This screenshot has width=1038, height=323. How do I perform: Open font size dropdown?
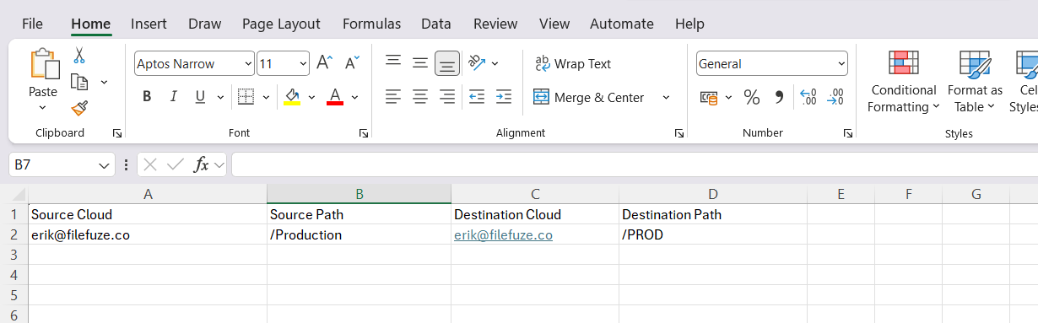click(303, 64)
